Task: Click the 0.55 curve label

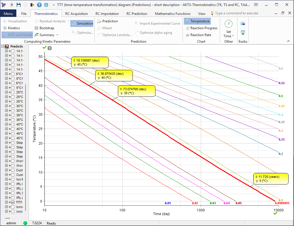Action: (x=281, y=83)
